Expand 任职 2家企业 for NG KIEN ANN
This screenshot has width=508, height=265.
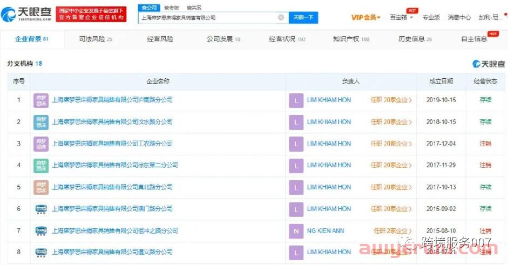(x=392, y=231)
